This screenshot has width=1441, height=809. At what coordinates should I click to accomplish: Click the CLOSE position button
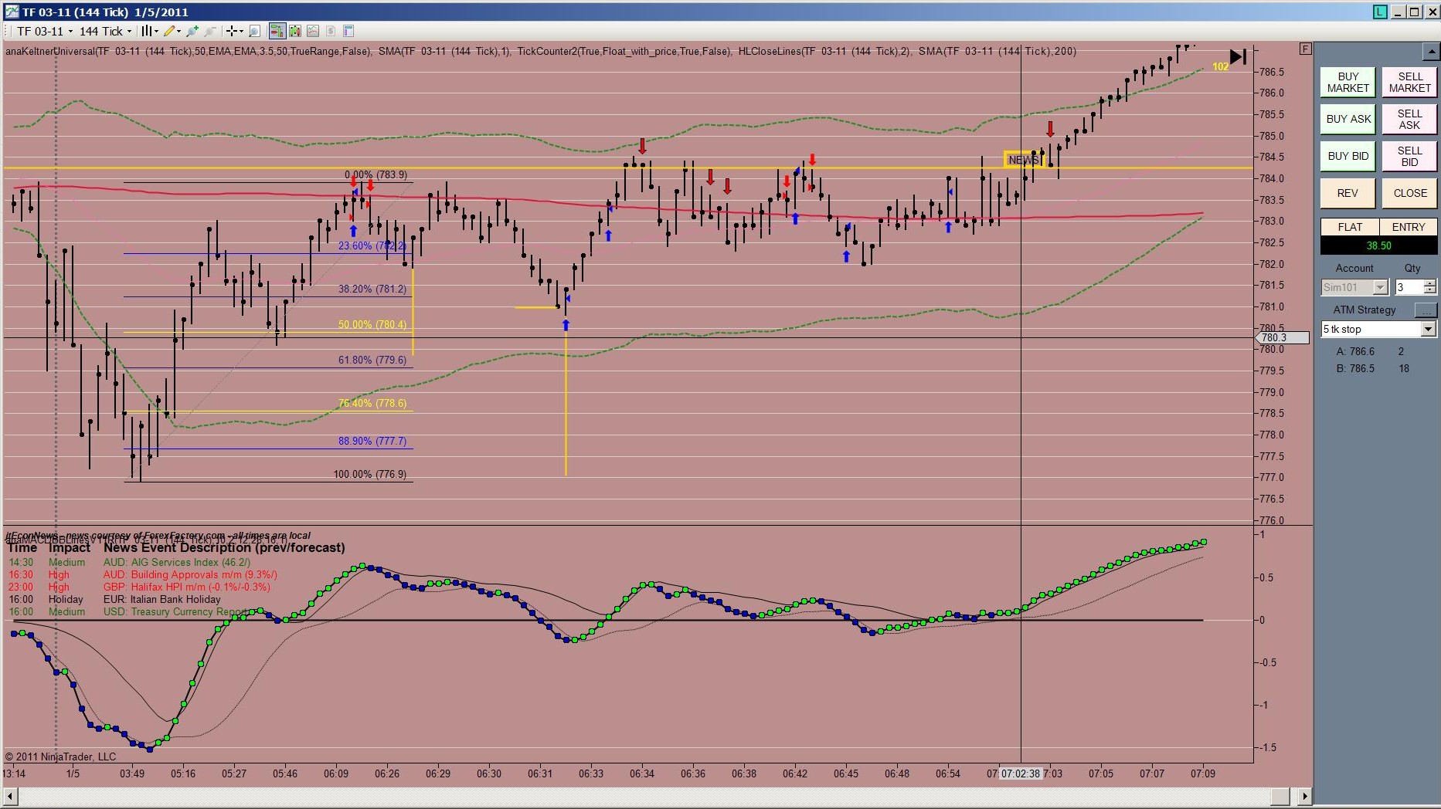[x=1409, y=193]
